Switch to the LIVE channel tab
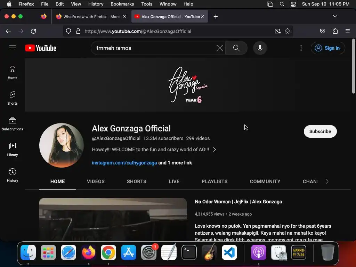This screenshot has width=356, height=267. (x=174, y=181)
